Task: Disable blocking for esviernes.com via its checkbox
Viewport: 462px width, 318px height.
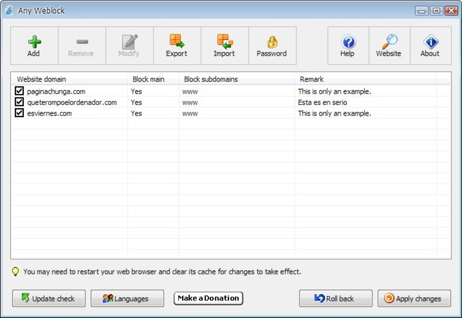Action: click(19, 113)
